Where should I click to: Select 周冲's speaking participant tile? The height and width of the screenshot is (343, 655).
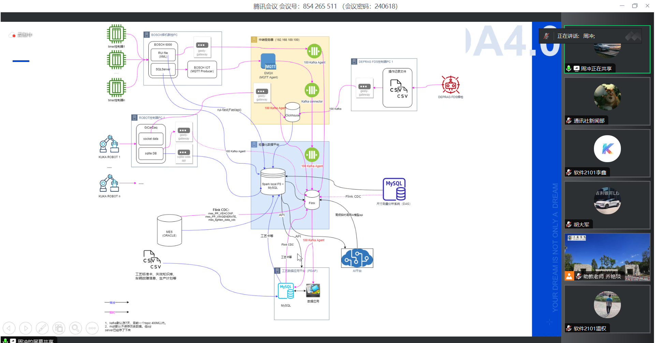point(607,49)
